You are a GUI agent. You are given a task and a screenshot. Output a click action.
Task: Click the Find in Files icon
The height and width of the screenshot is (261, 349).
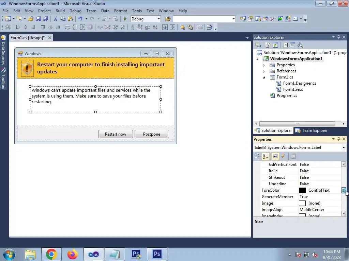[168, 19]
